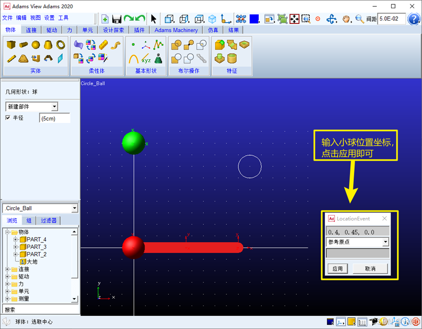Open the 编辑 menu
422x329 pixels.
[21, 18]
